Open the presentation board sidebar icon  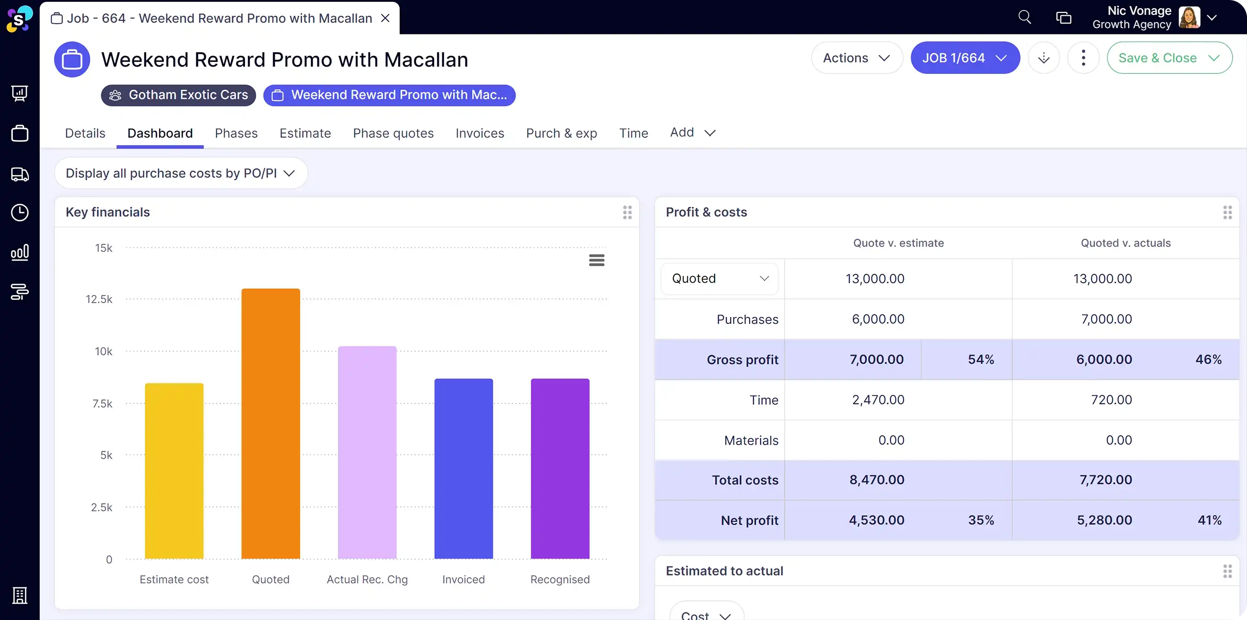(x=19, y=93)
